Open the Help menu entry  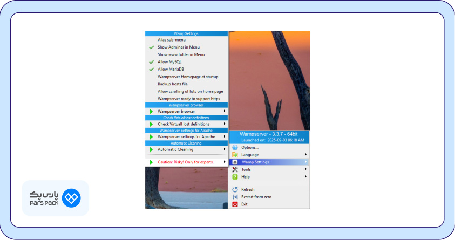pos(269,177)
